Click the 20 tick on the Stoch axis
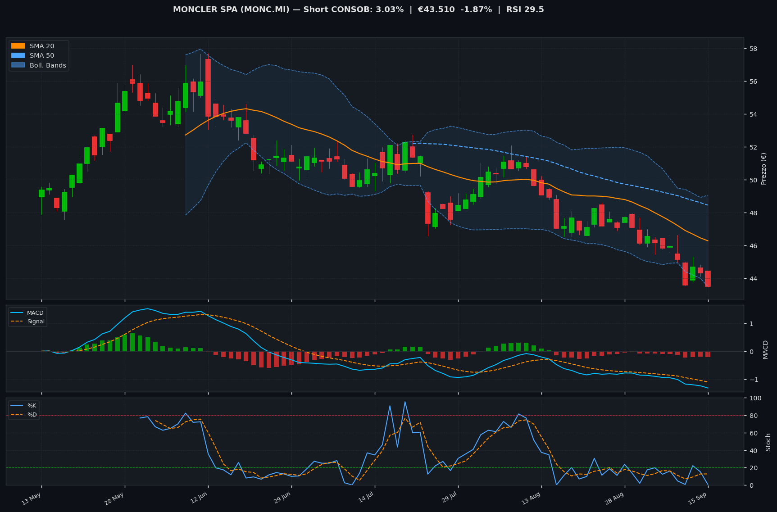Screen dimensions: 777x512 [753, 468]
